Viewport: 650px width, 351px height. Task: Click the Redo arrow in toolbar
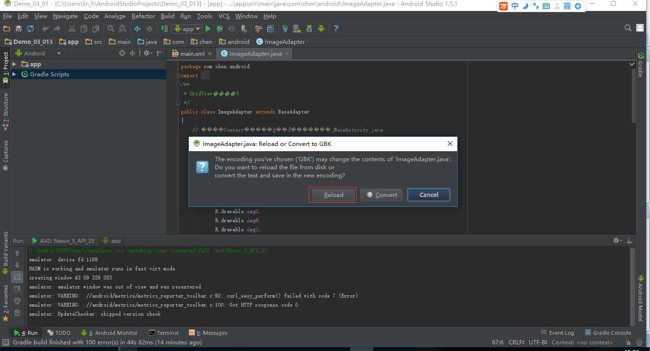57,29
